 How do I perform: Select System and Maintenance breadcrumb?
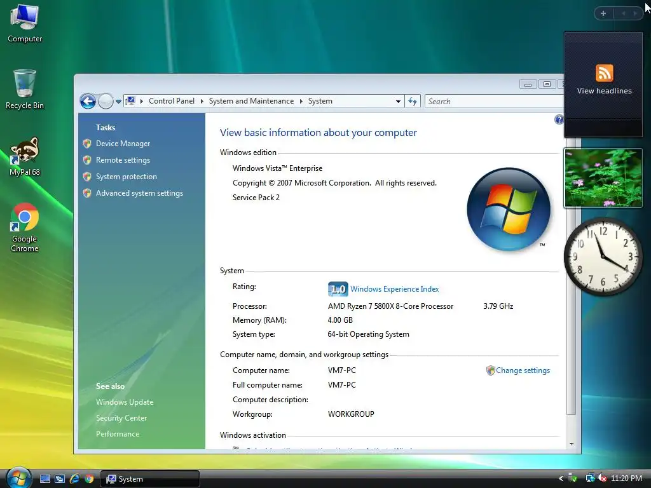pyautogui.click(x=251, y=101)
